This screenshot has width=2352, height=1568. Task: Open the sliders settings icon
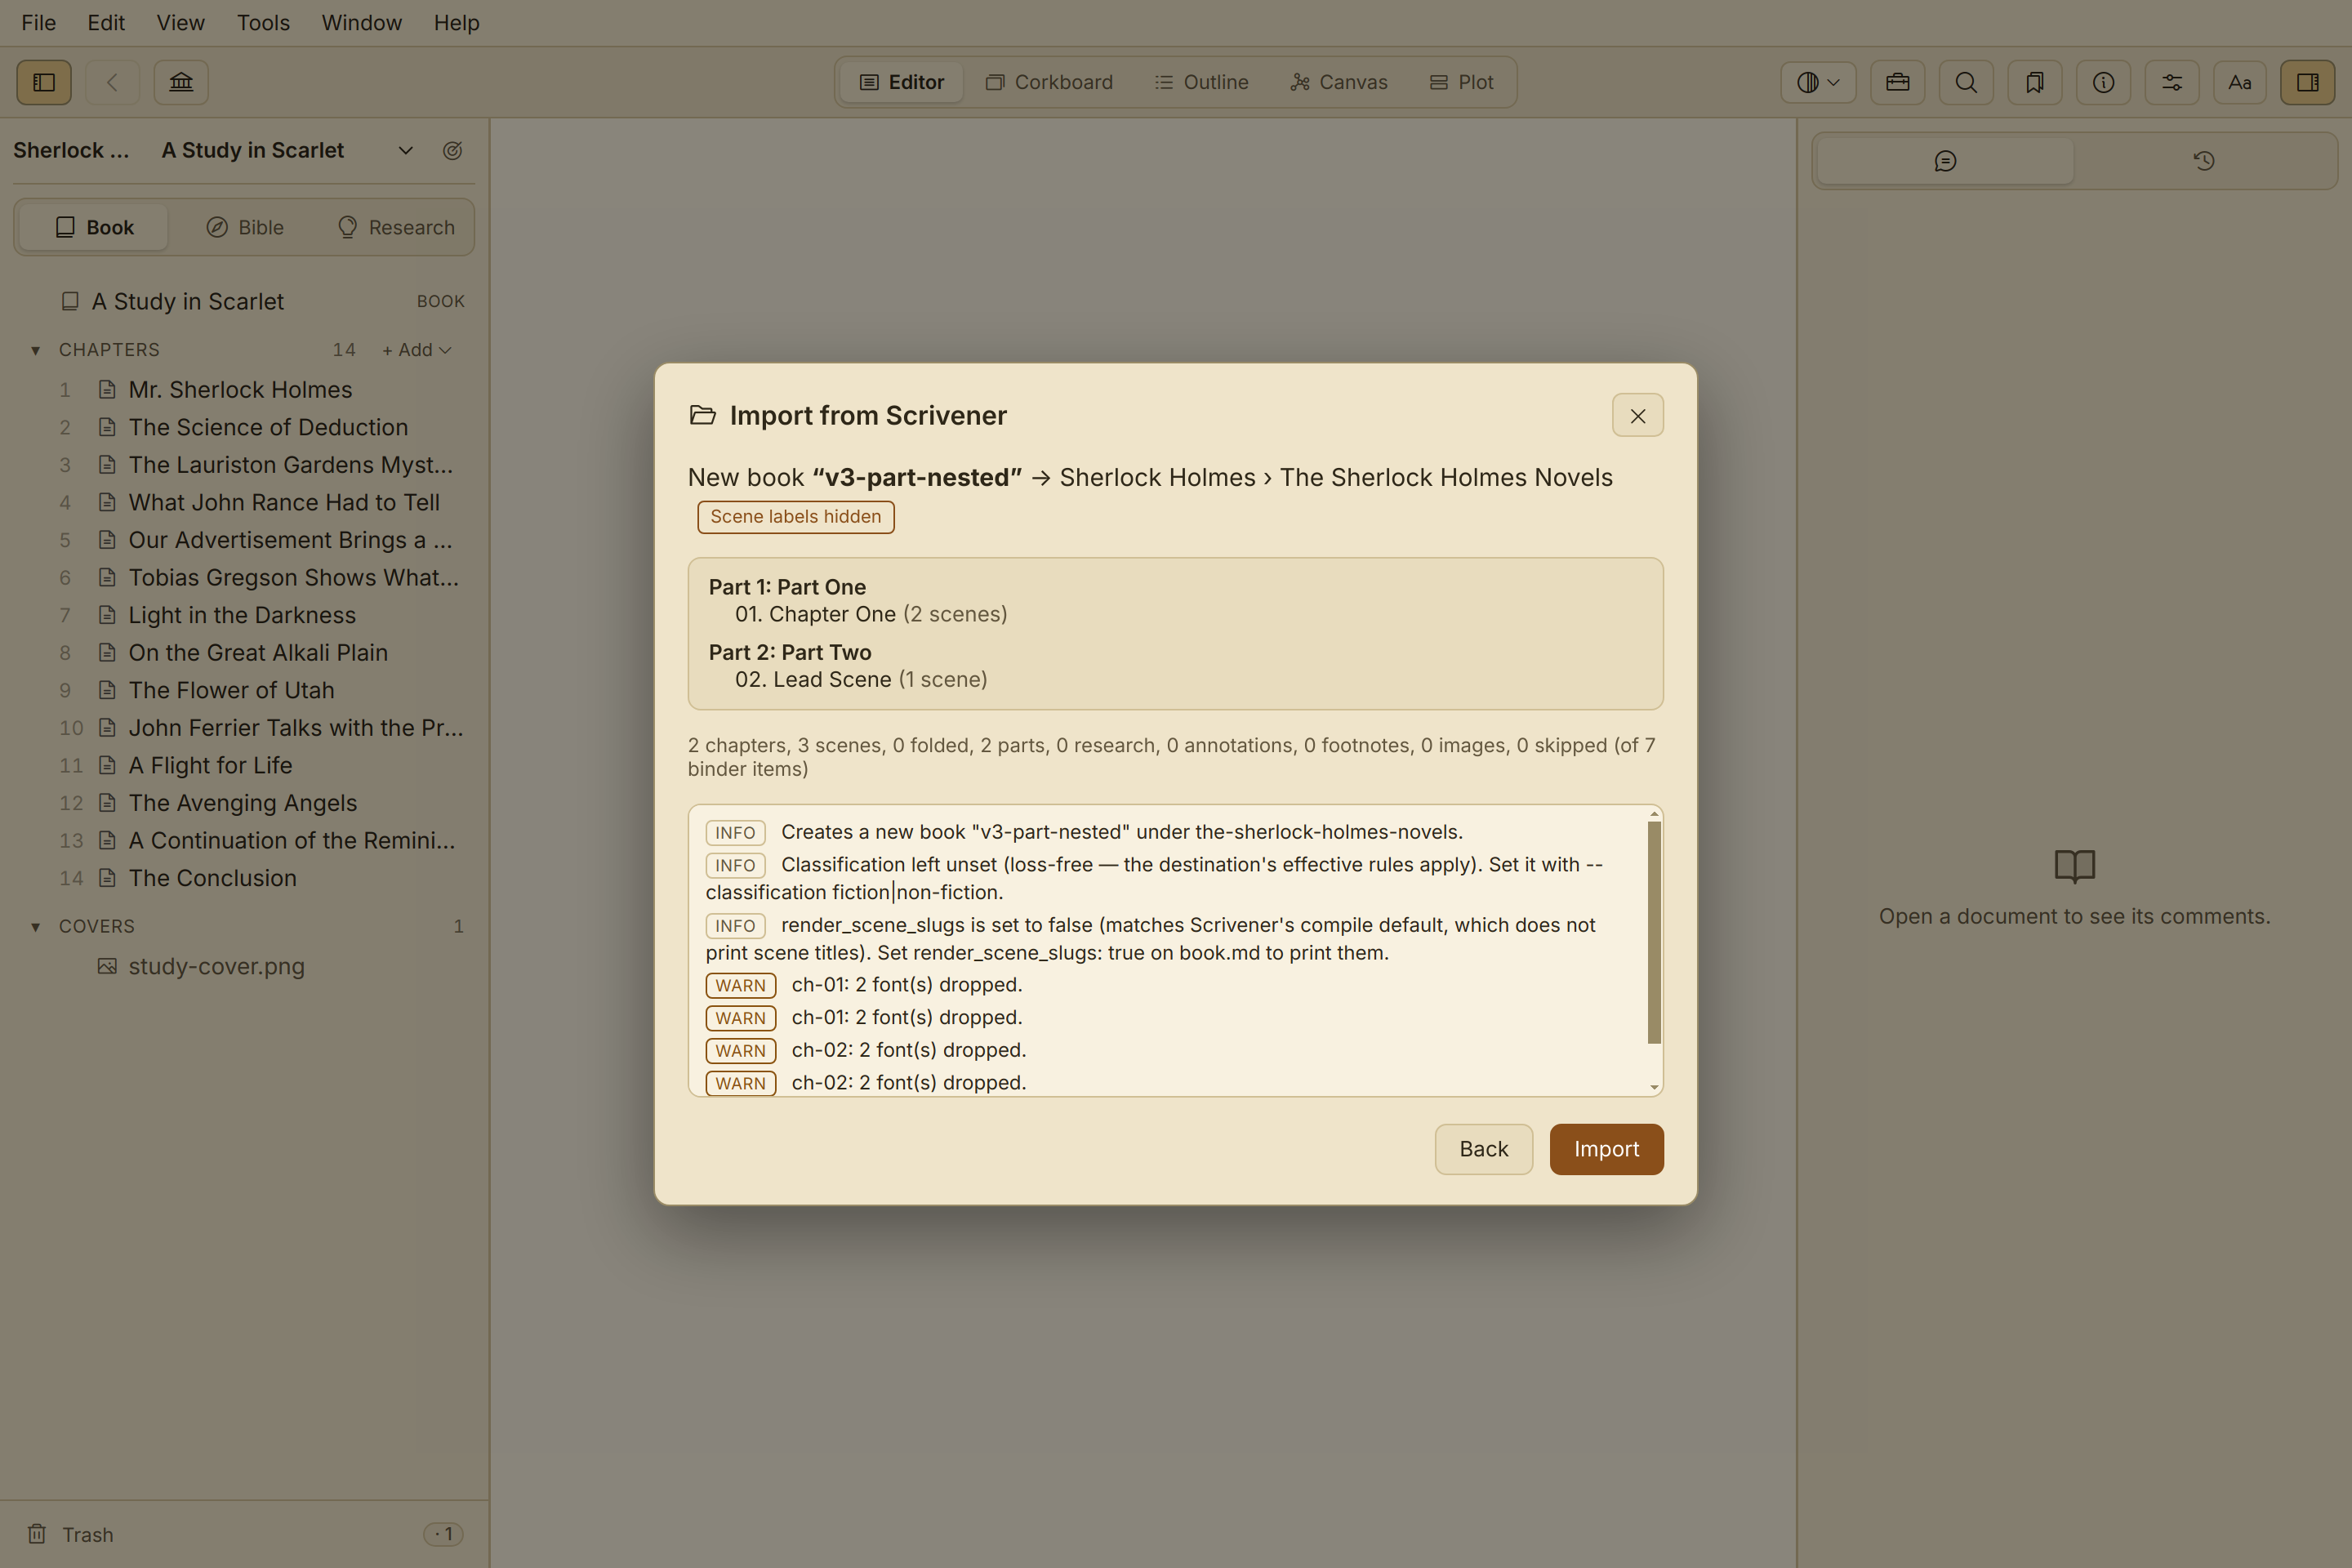tap(2172, 82)
